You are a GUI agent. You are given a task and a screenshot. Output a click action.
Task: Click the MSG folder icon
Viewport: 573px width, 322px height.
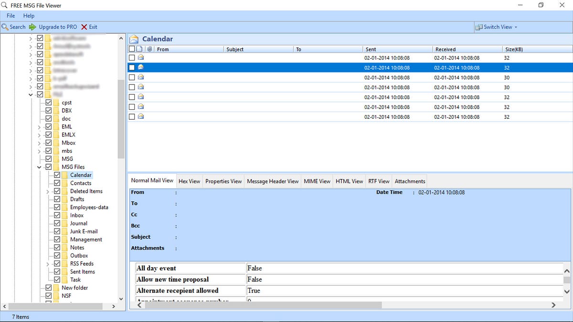57,159
